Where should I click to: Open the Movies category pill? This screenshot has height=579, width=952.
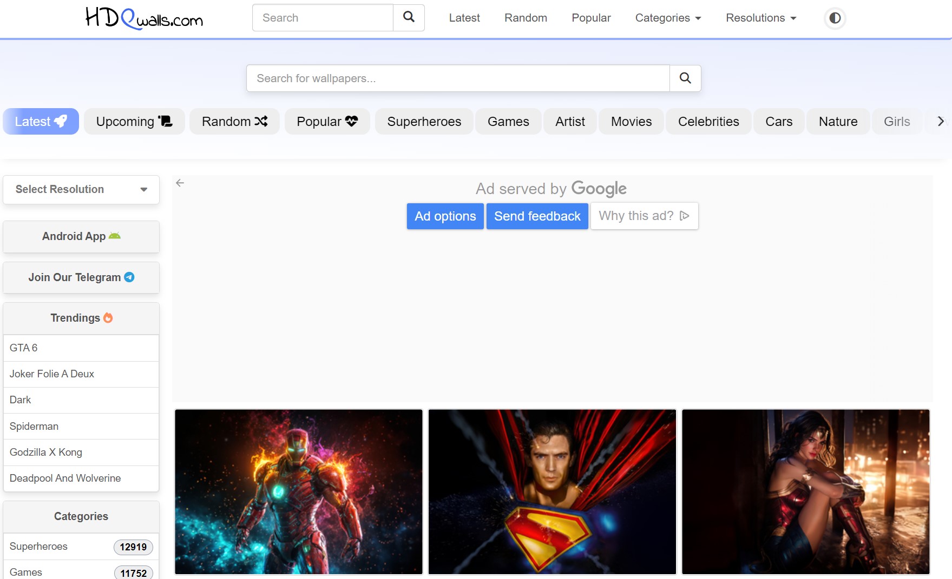(631, 122)
